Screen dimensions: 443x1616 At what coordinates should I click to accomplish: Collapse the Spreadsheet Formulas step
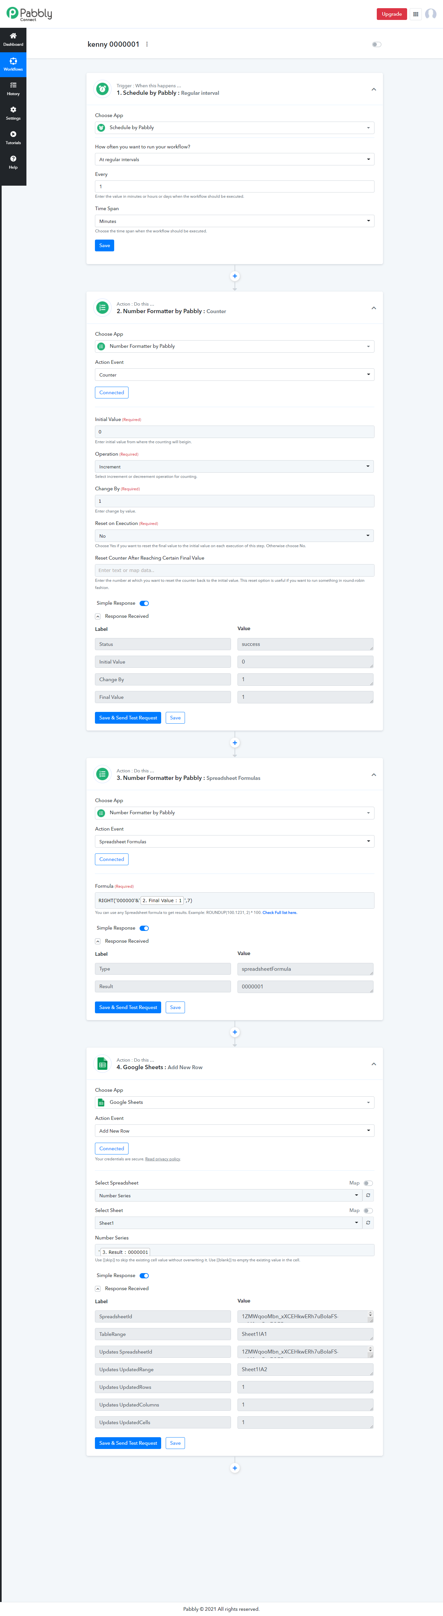click(374, 775)
